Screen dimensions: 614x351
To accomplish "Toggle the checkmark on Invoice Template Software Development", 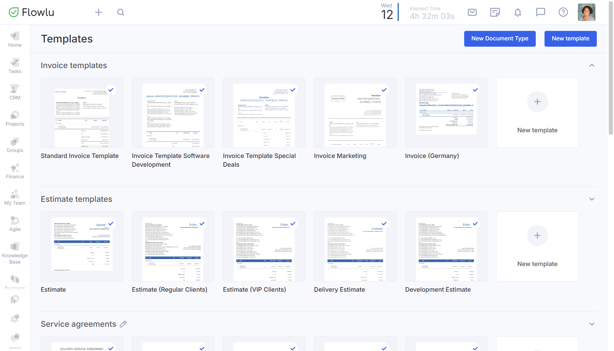I will (x=202, y=90).
